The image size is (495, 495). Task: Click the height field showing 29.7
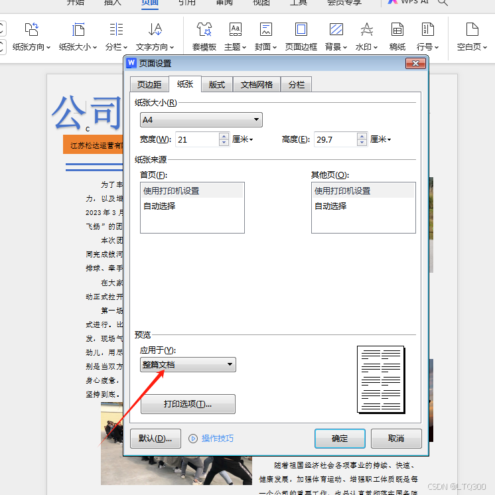(335, 139)
